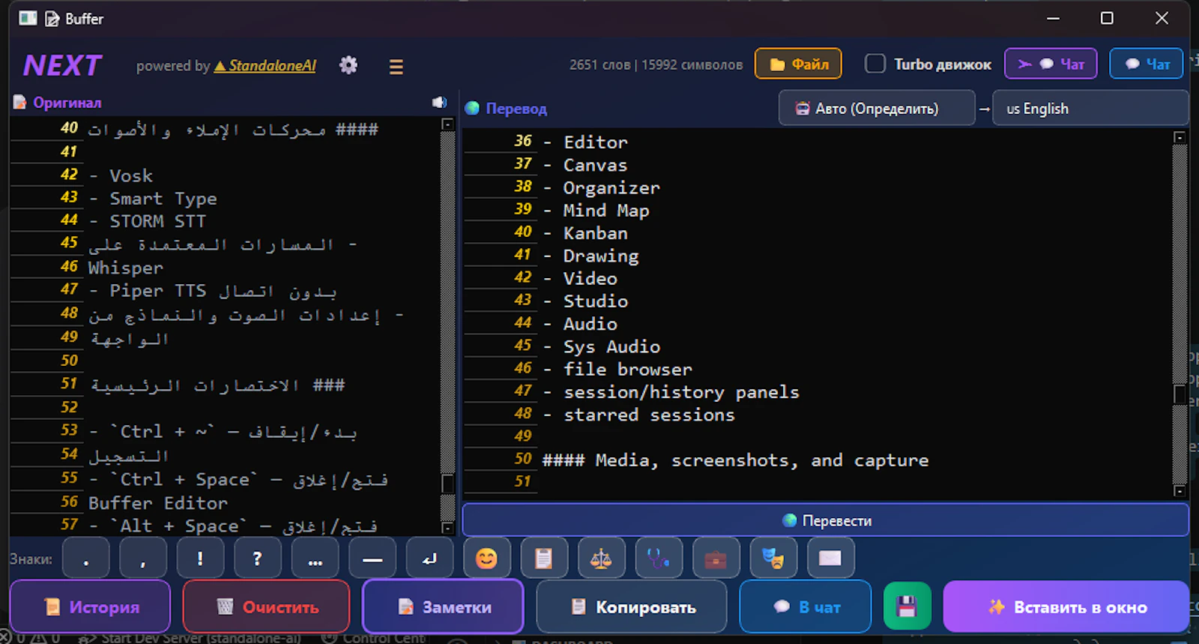Open the English target language dropdown
This screenshot has width=1199, height=644.
[1090, 109]
